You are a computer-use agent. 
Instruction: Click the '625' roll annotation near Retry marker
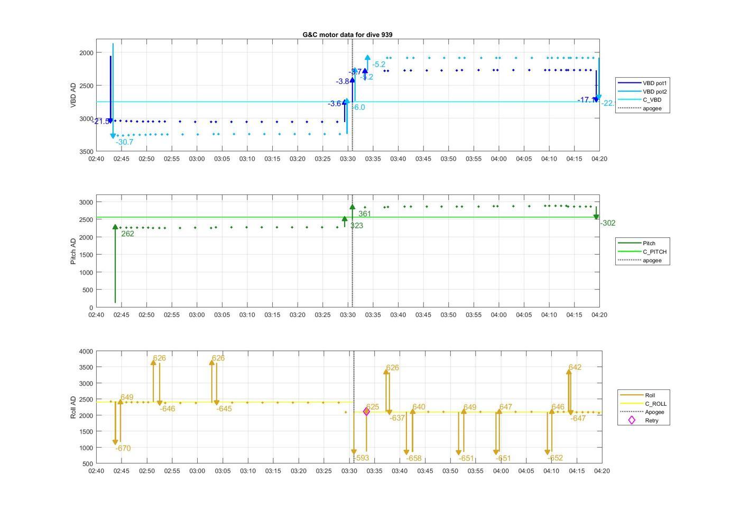[x=372, y=407]
